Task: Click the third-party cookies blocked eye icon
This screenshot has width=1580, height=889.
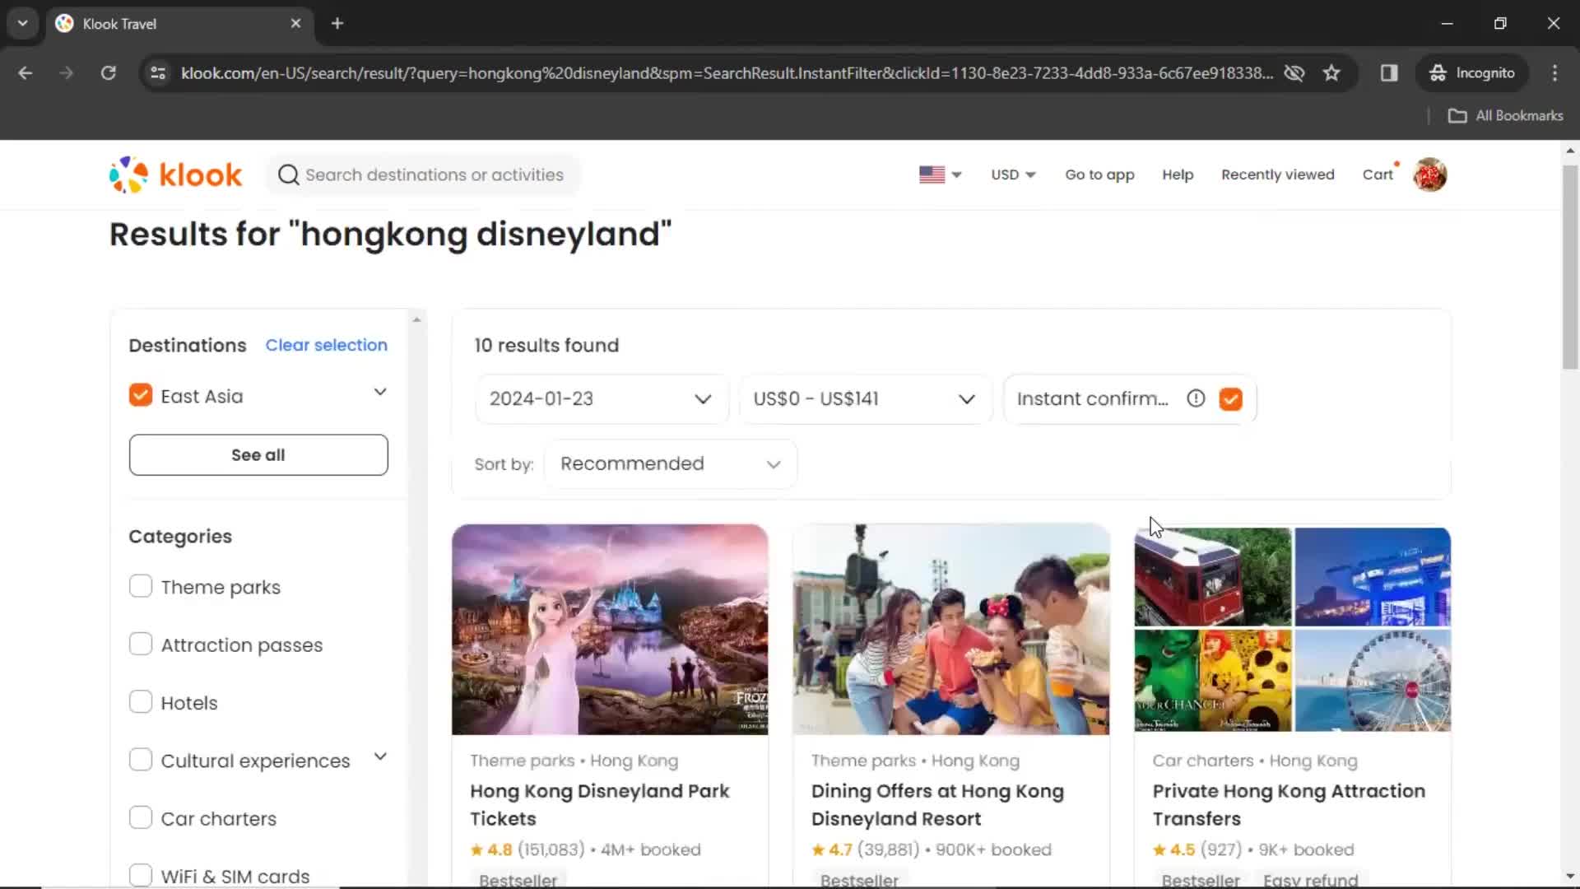Action: [1294, 73]
